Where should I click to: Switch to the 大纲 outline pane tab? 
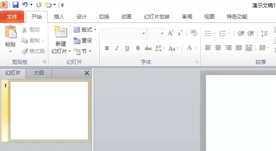[x=39, y=73]
